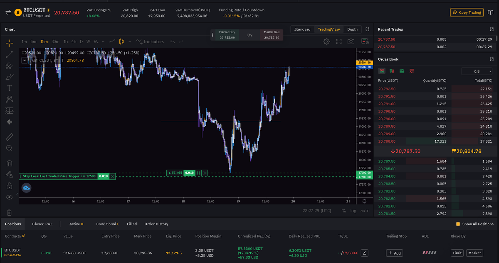Select the trend line drawing tool

click(x=9, y=54)
